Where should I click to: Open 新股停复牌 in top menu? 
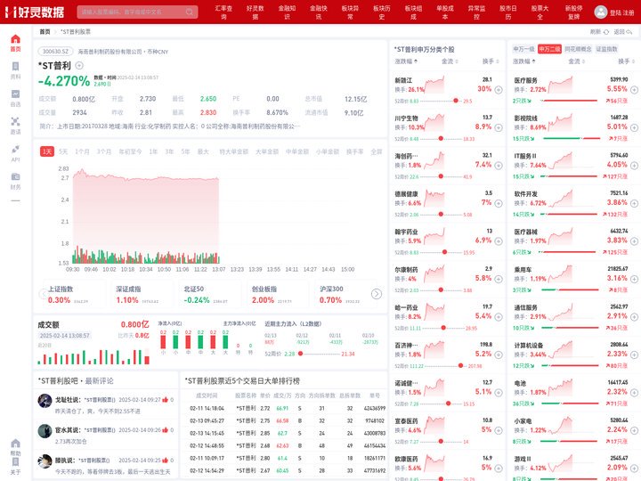pos(574,12)
